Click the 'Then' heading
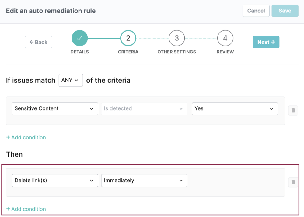The height and width of the screenshot is (217, 304). pyautogui.click(x=14, y=154)
